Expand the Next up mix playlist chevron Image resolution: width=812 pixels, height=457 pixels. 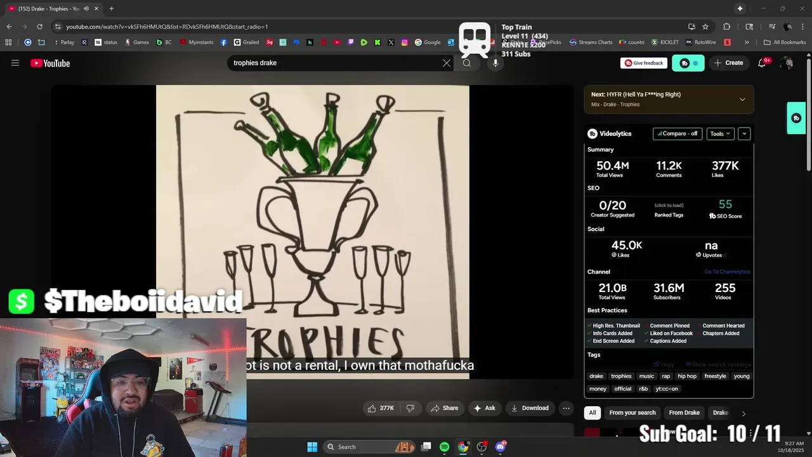click(742, 100)
